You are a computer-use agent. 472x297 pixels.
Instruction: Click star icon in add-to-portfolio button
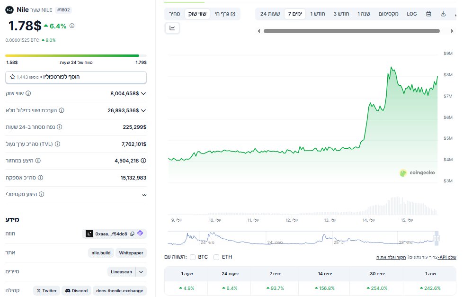[x=13, y=77]
